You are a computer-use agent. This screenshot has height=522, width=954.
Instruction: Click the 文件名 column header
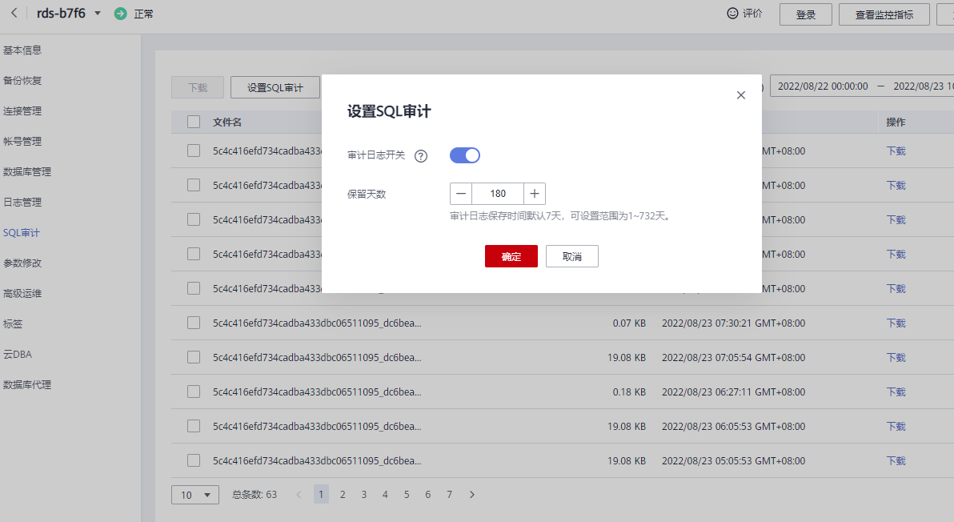pyautogui.click(x=227, y=122)
